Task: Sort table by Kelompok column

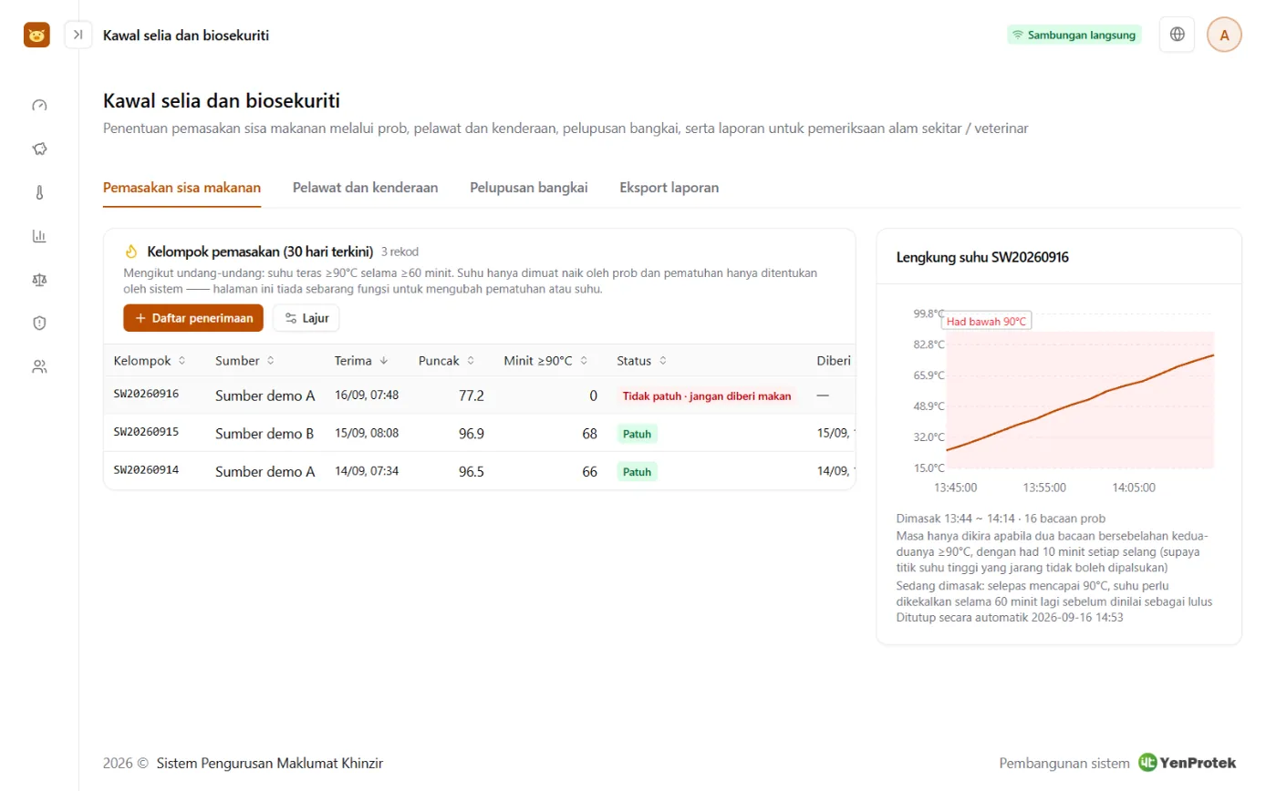Action: 150,360
